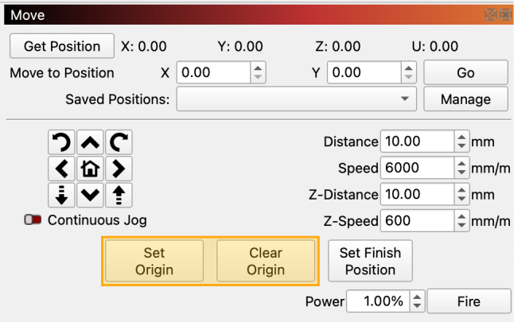Viewport: 514px width, 322px height.
Task: Click the Speed field stepper arrows
Action: point(461,169)
